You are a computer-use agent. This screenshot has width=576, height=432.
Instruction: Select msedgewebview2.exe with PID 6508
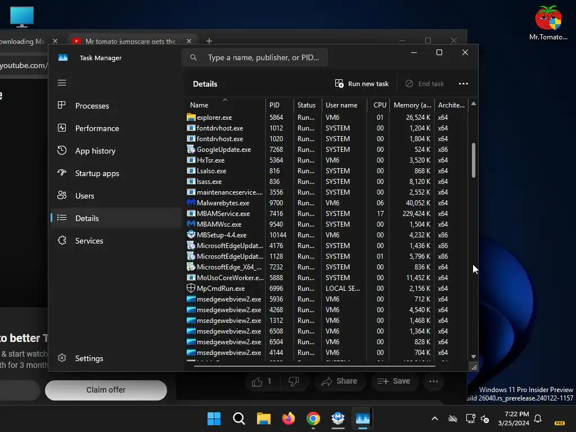[x=326, y=331]
